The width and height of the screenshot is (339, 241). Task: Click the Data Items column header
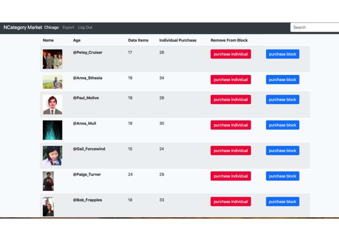coord(138,40)
